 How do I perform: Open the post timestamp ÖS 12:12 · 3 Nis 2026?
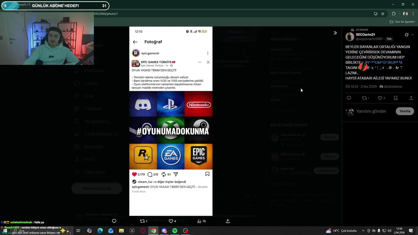(361, 86)
